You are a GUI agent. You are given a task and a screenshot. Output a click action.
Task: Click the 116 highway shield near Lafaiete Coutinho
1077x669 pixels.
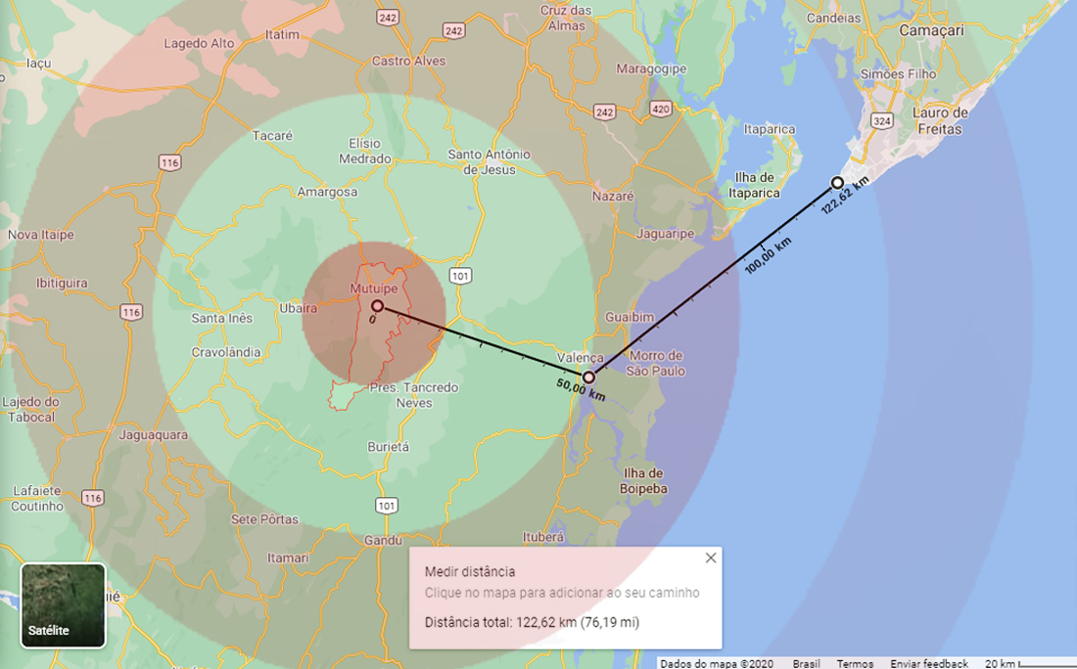coord(93,498)
